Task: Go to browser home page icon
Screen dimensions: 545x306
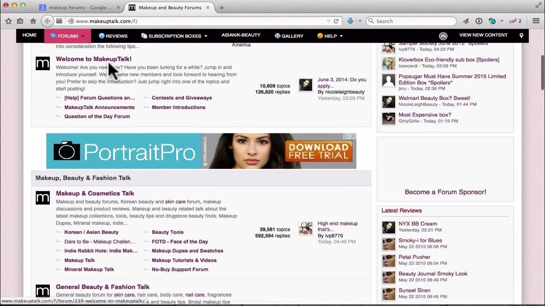Action: point(33,21)
